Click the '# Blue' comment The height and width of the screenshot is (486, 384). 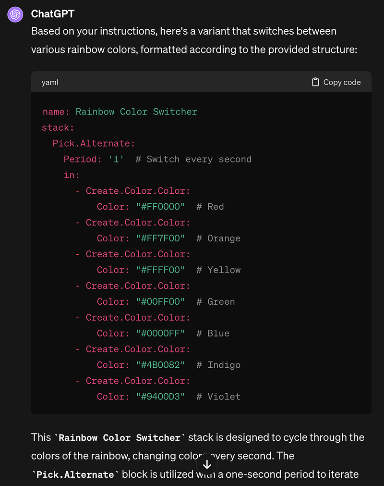(213, 333)
